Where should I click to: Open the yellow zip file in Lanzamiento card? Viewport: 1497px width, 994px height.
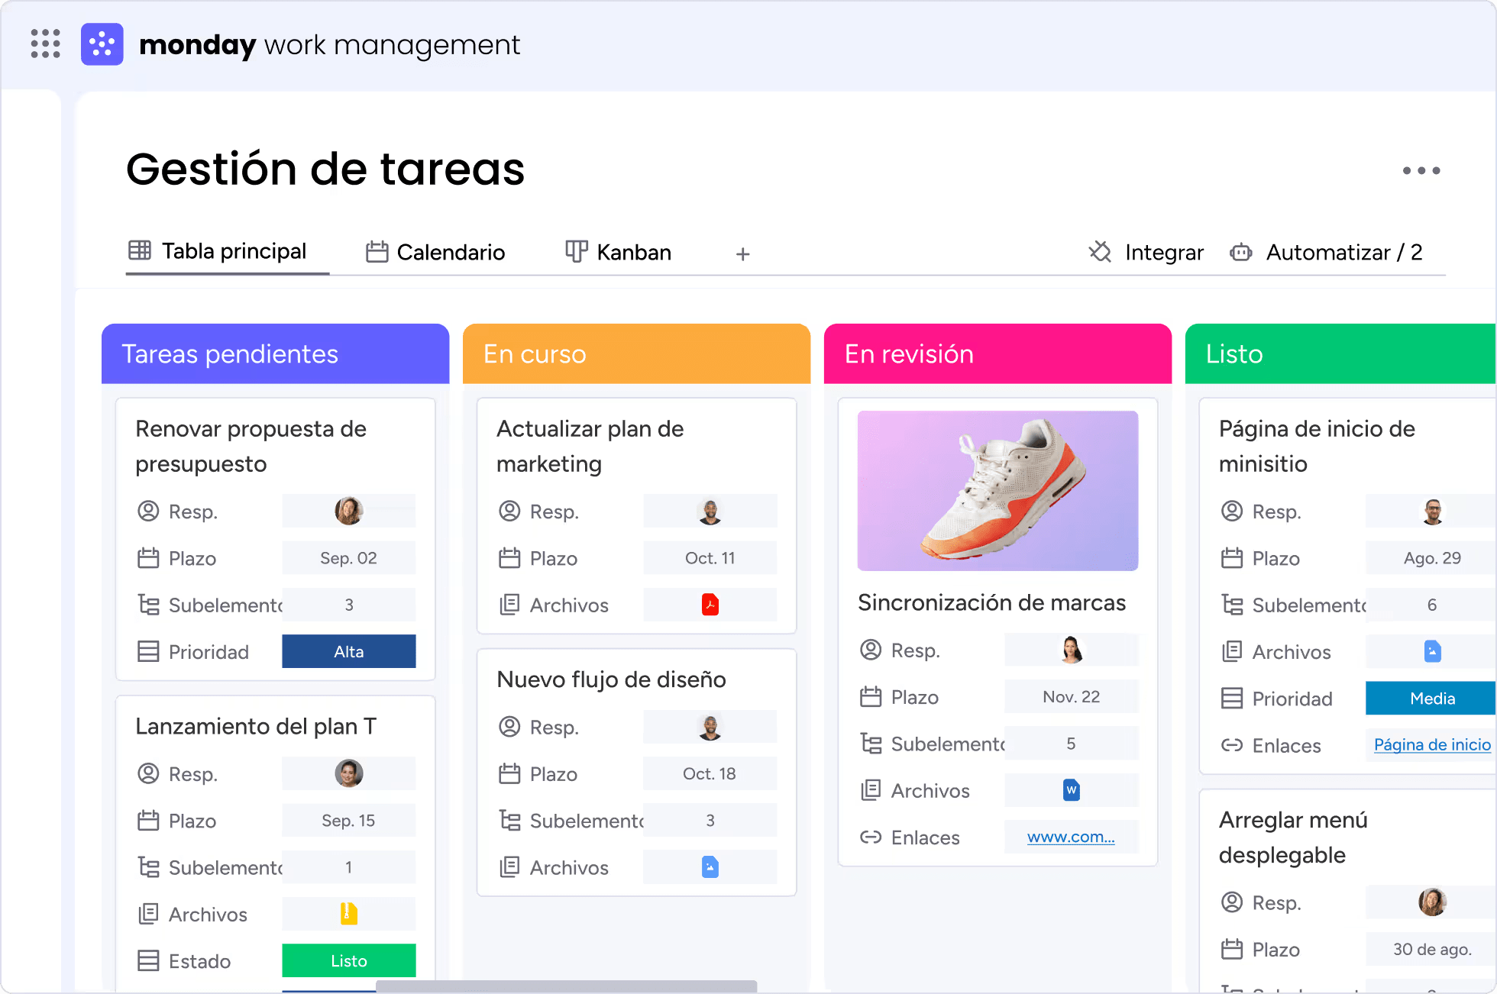coord(349,914)
